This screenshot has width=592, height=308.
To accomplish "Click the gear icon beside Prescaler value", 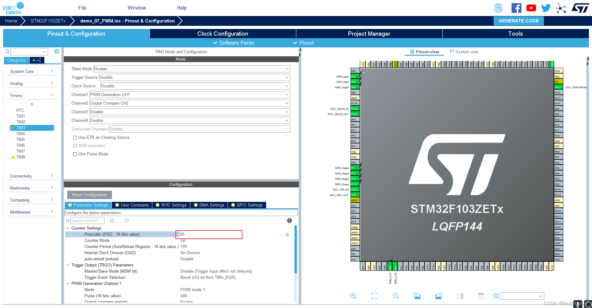I will 287,234.
